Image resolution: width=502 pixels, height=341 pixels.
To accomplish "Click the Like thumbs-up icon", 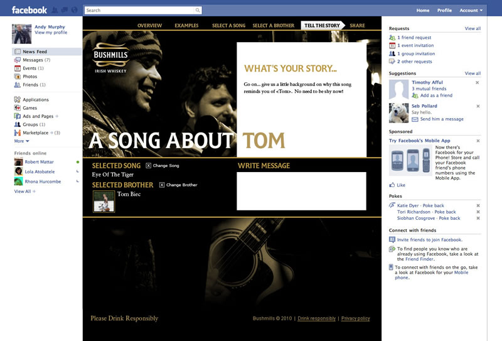I will coord(392,185).
